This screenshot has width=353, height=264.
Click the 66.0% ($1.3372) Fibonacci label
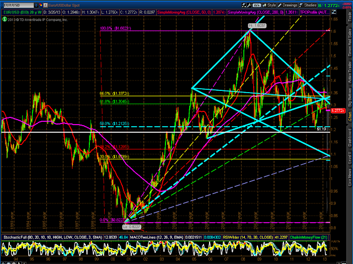tap(114, 94)
